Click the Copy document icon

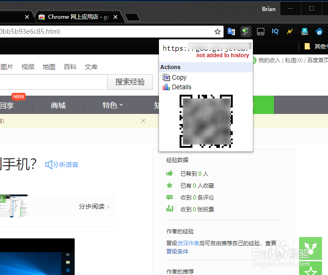pyautogui.click(x=166, y=77)
